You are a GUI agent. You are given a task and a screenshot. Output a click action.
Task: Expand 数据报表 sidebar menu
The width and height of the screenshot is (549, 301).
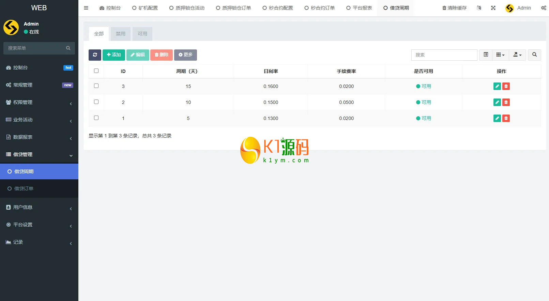[39, 137]
